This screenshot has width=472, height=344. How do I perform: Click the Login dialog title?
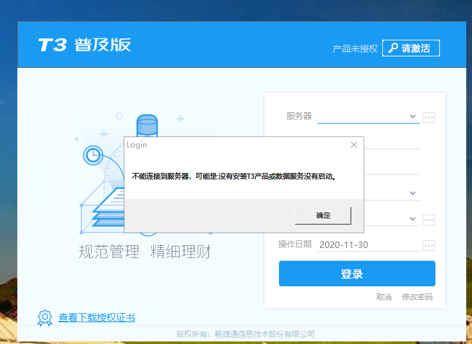click(137, 145)
